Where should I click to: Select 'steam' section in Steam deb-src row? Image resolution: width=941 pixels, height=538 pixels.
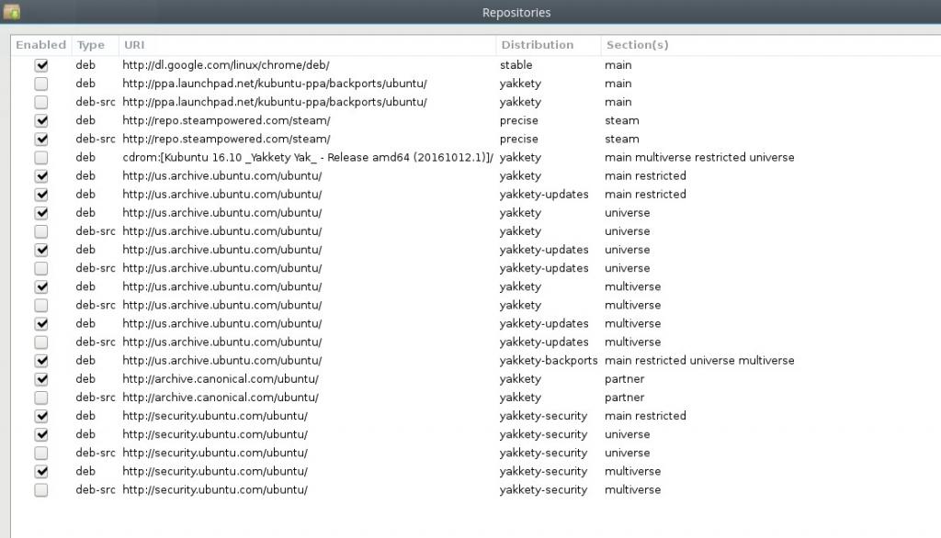click(x=622, y=140)
